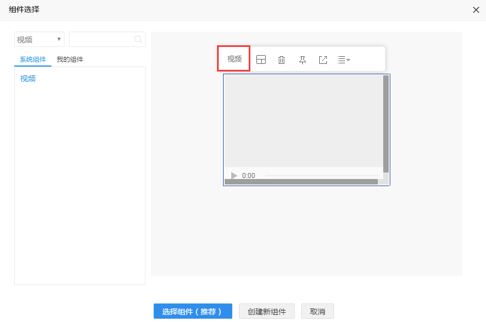
Task: Click the layout grid icon in toolbar
Action: click(261, 60)
